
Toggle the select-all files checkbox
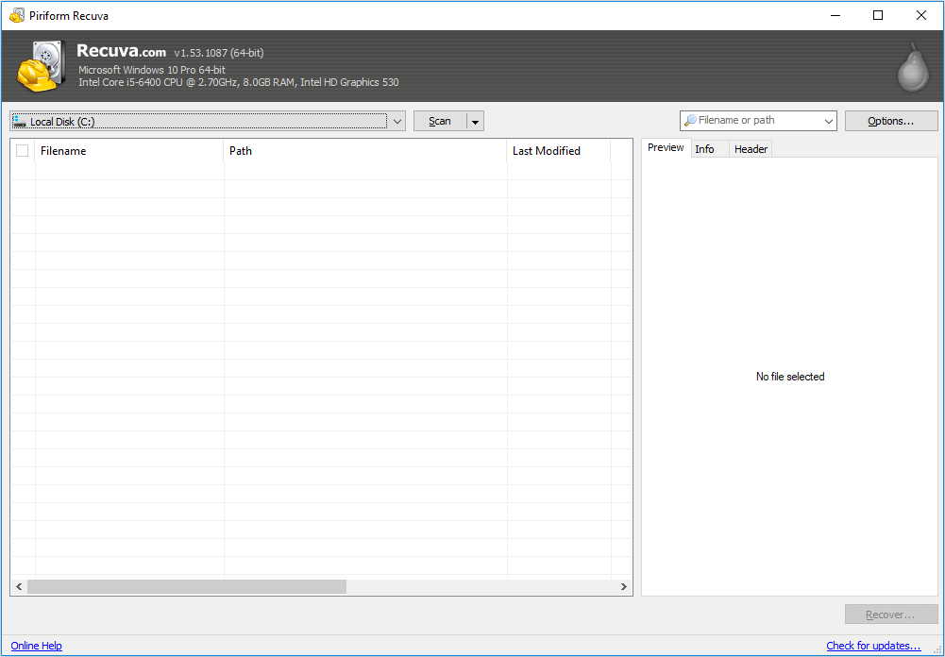22,150
